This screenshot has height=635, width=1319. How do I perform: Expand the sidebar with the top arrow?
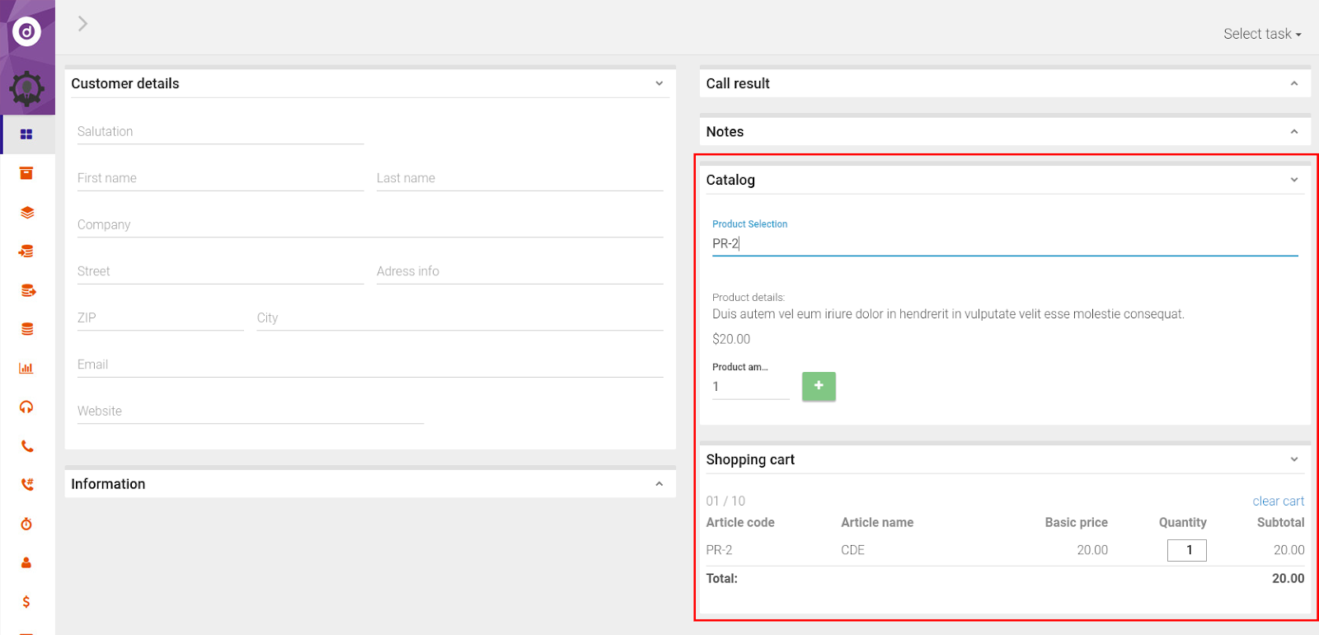[x=82, y=24]
